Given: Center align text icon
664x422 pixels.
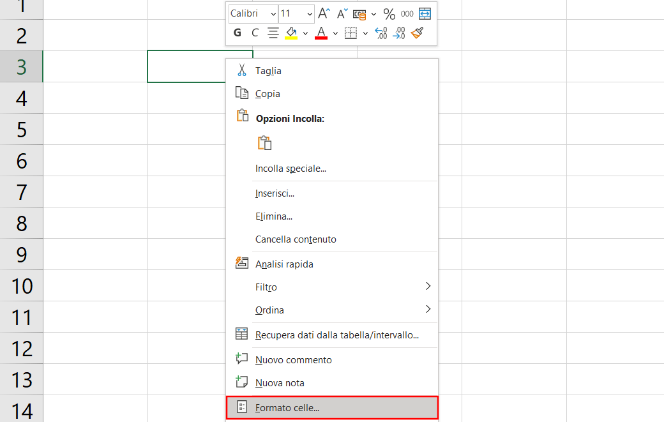Looking at the screenshot, I should coord(273,33).
